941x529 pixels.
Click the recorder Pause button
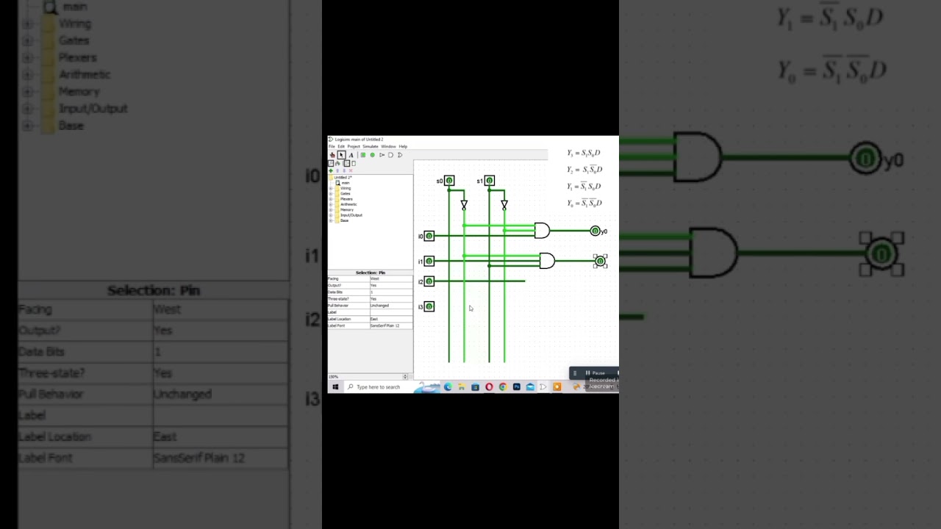[595, 373]
